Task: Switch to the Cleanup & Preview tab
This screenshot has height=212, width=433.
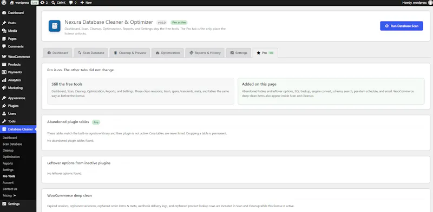Action: tap(130, 53)
